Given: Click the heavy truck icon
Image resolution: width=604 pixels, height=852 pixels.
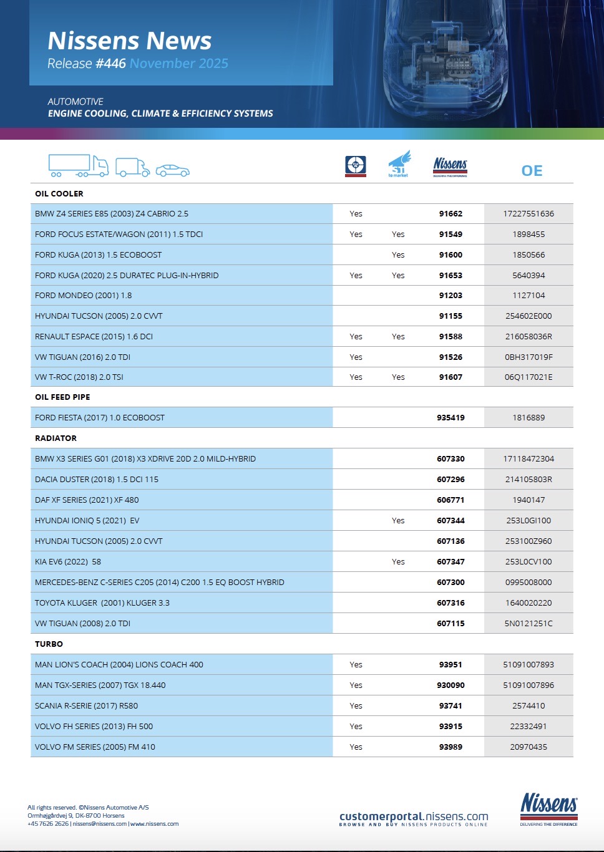Looking at the screenshot, I should (x=78, y=166).
